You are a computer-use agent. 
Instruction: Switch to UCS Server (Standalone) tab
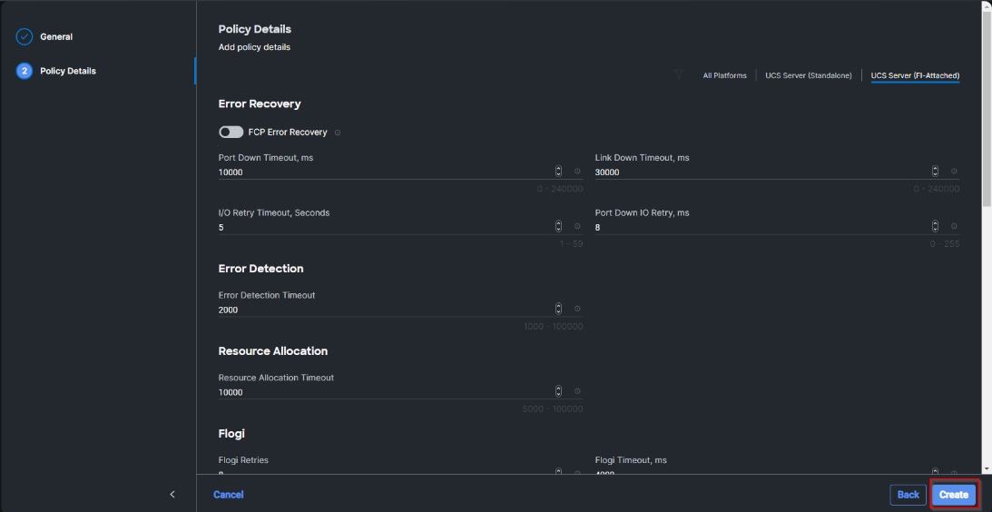808,75
